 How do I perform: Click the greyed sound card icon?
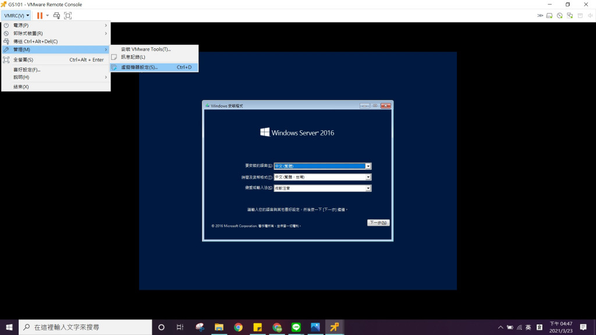[590, 16]
